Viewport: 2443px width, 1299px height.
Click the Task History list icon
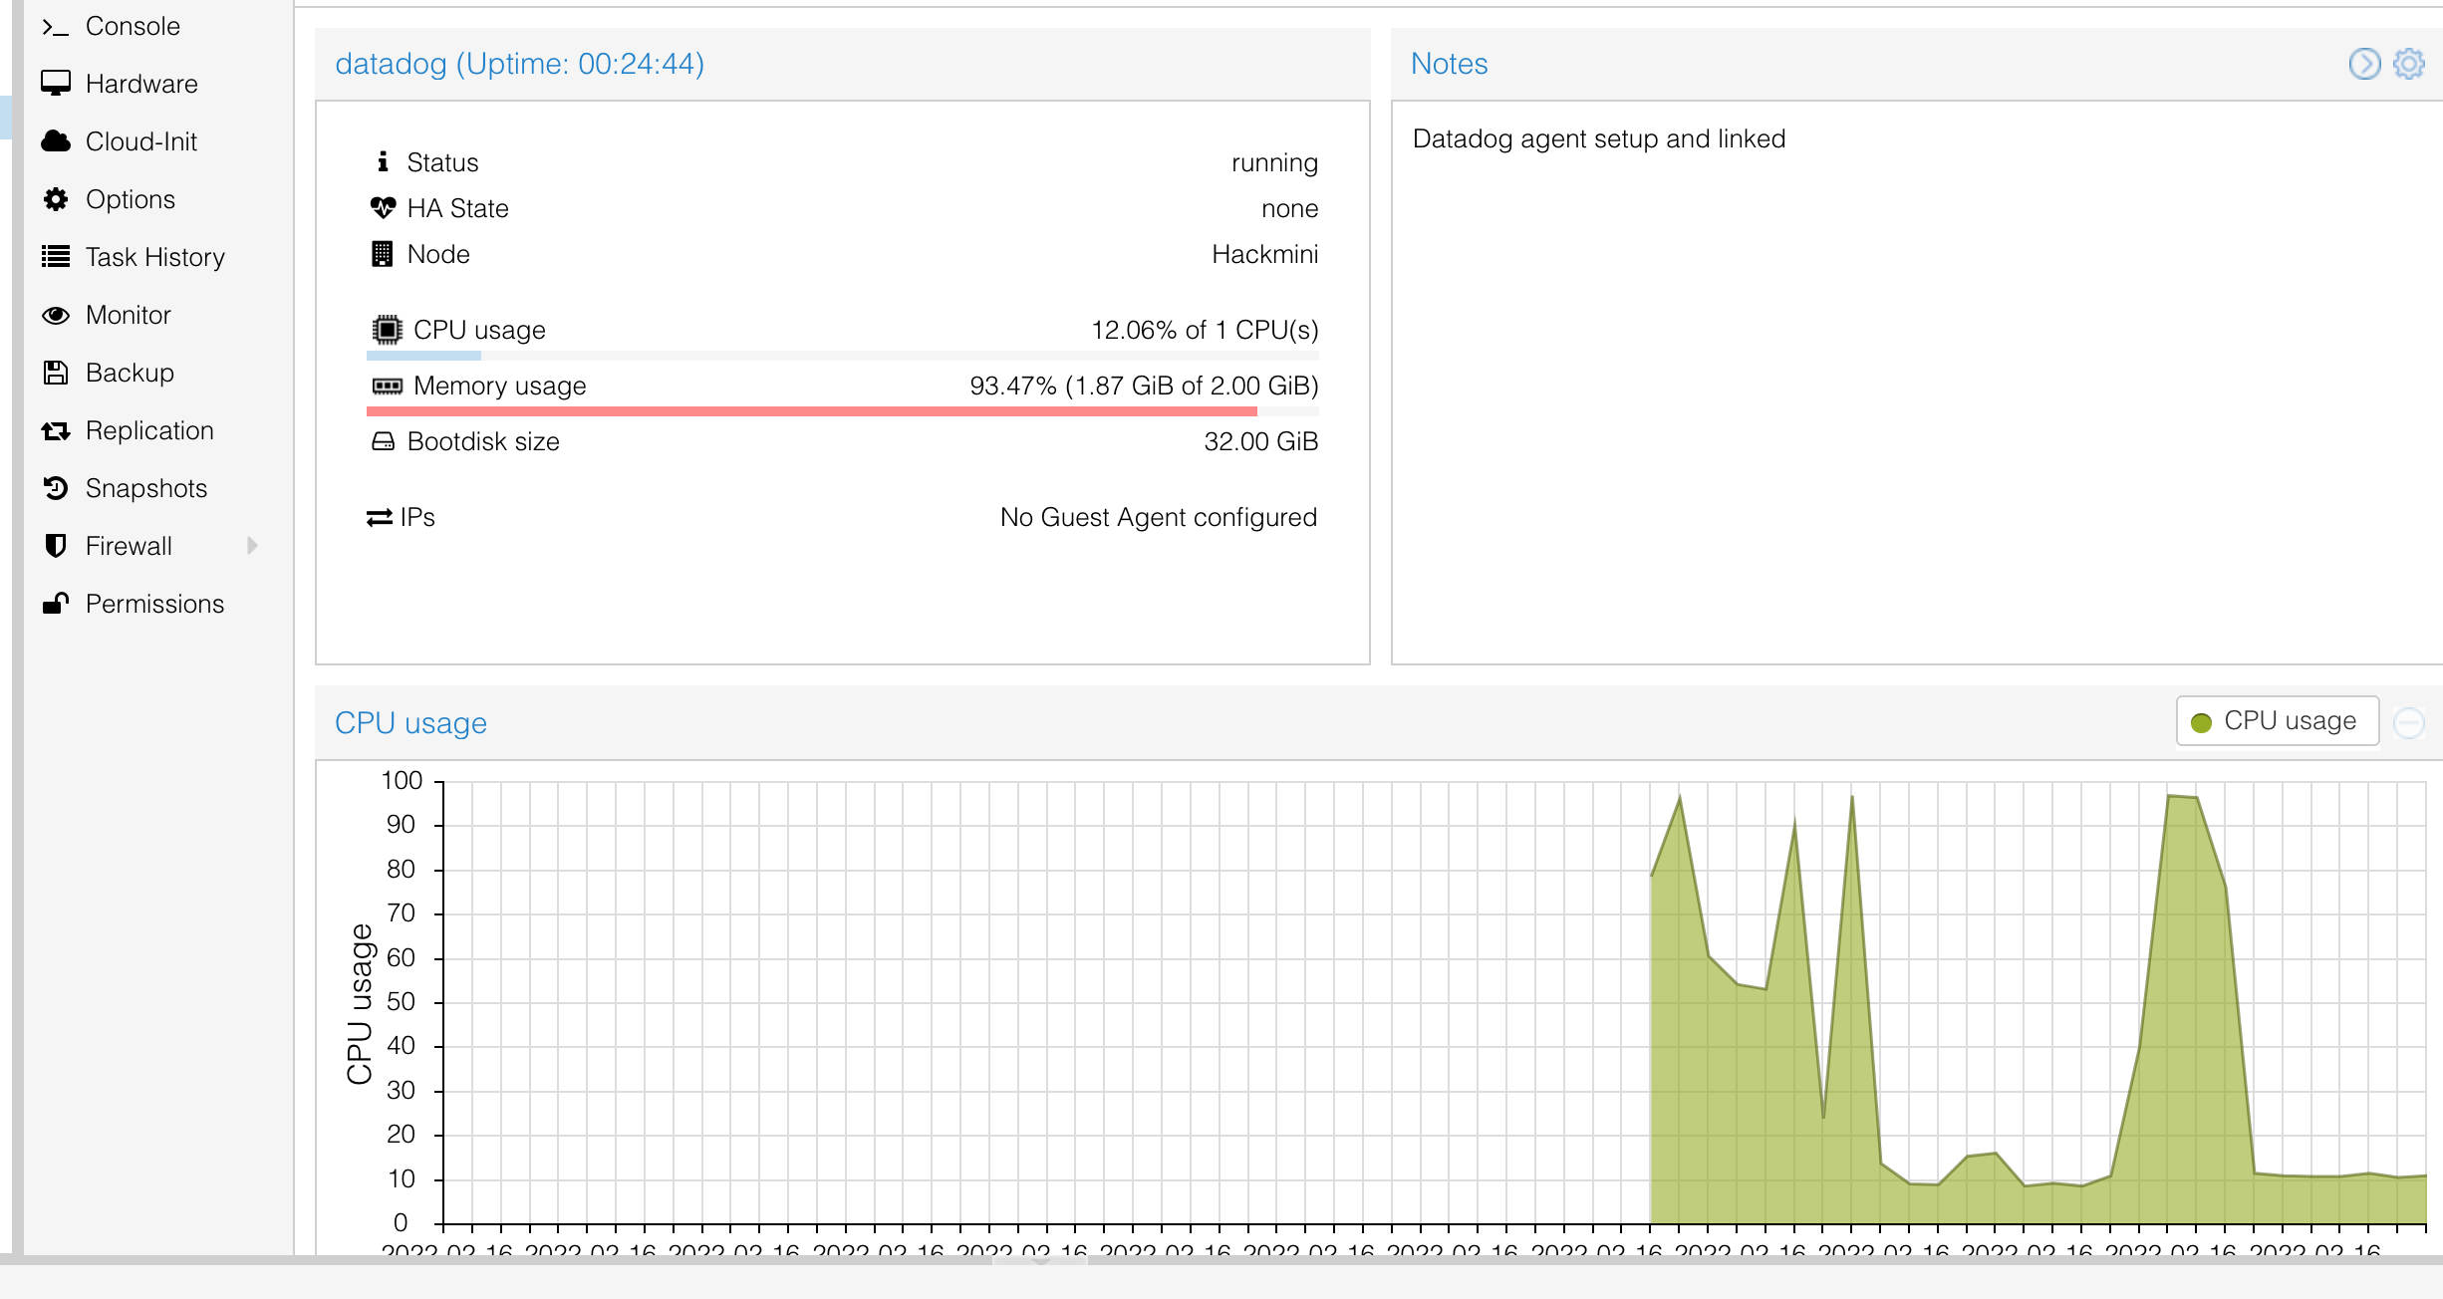click(x=56, y=257)
